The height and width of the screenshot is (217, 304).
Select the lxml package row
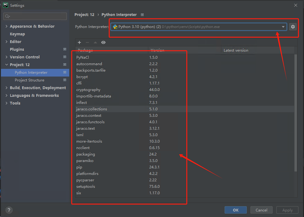point(185,135)
